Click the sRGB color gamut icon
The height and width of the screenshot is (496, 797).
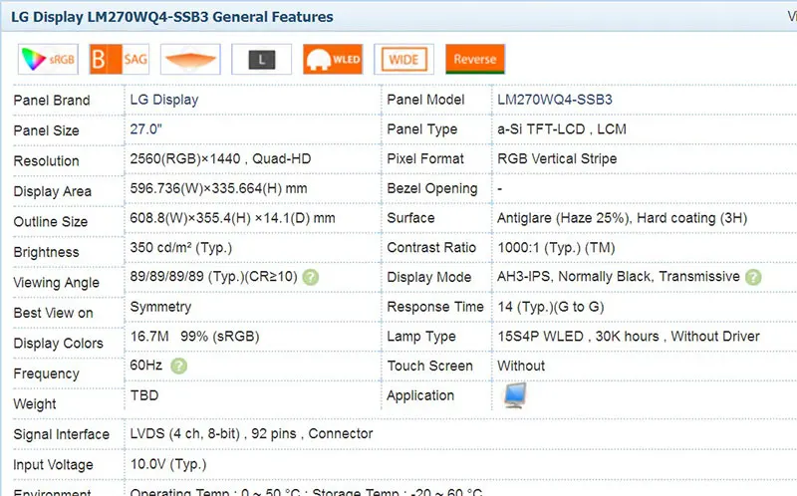point(48,60)
